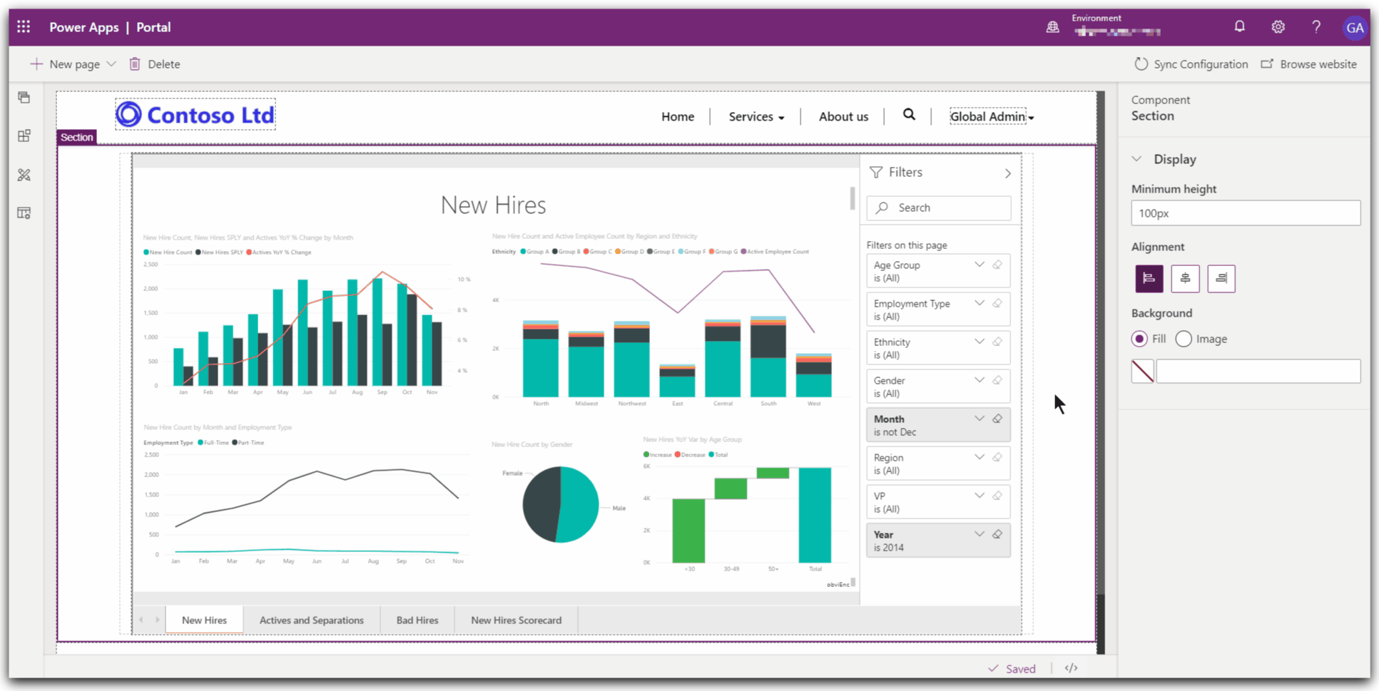This screenshot has width=1379, height=691.
Task: Open the Templates sidebar icon
Action: (x=24, y=213)
